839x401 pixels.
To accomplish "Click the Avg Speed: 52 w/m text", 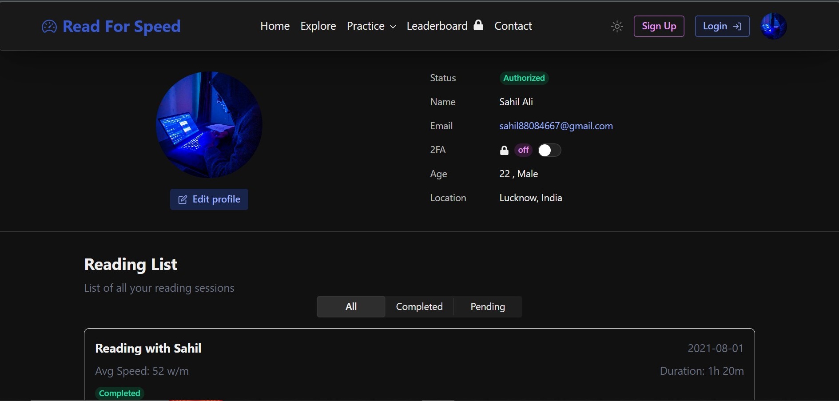I will tap(142, 371).
